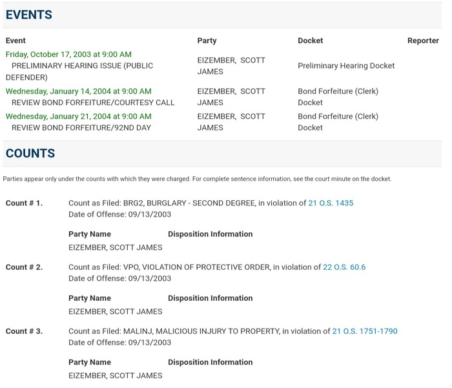Click the PRELIMINARY HEARING ISSUE event description
Viewport: 452px width, 388px height.
click(82, 66)
